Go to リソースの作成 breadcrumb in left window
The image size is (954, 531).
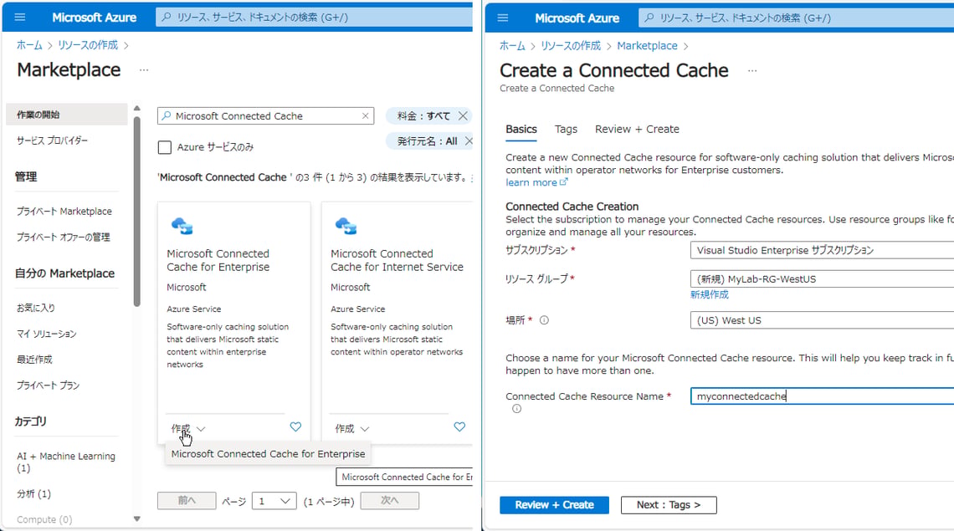(x=88, y=45)
